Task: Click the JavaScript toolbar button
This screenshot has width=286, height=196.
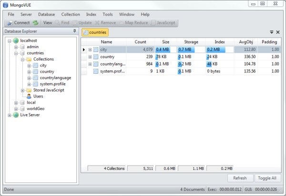Action: pyautogui.click(x=163, y=23)
